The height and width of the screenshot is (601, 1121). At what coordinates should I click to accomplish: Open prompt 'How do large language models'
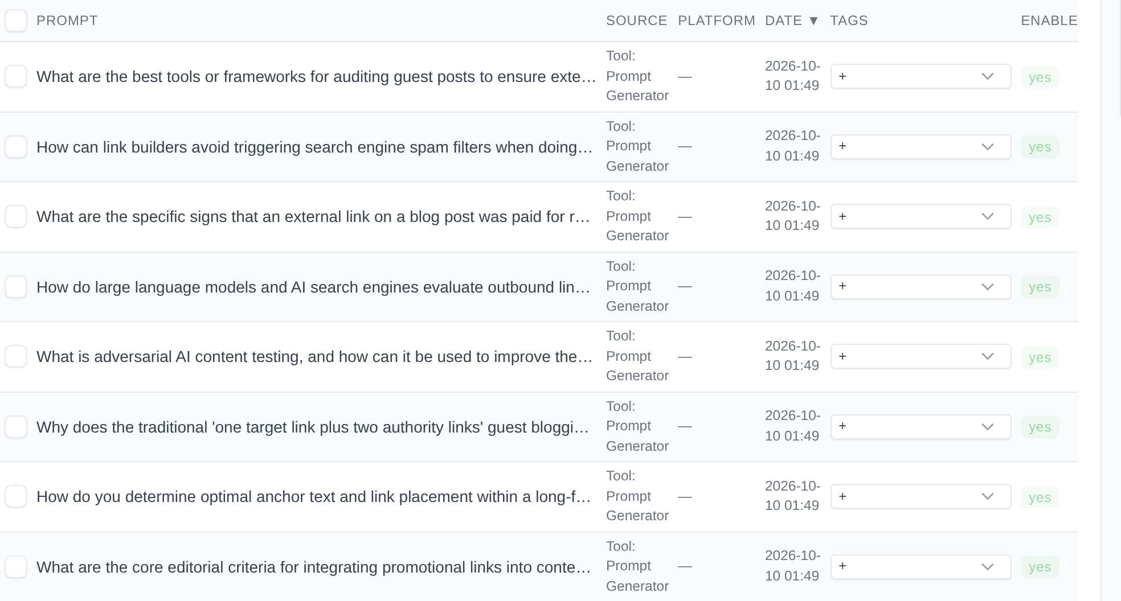(313, 287)
